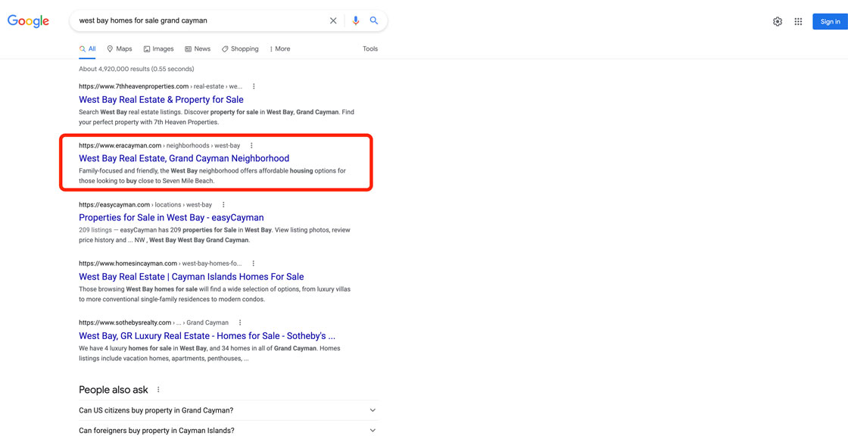Click the easycayman.com URL breadcrumb
This screenshot has height=439, width=848.
coord(145,205)
